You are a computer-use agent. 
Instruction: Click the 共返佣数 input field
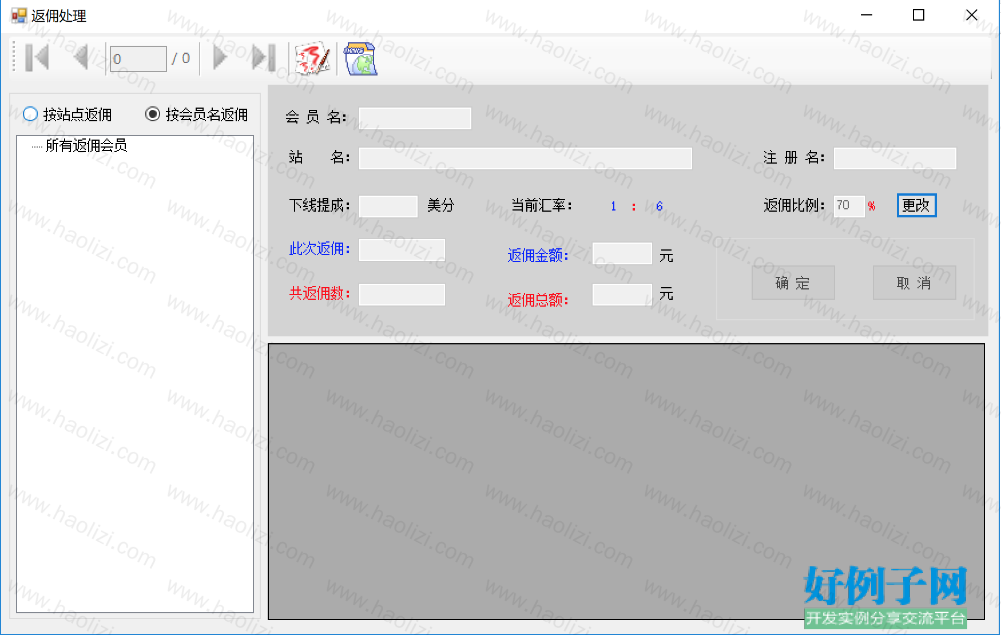pyautogui.click(x=402, y=295)
